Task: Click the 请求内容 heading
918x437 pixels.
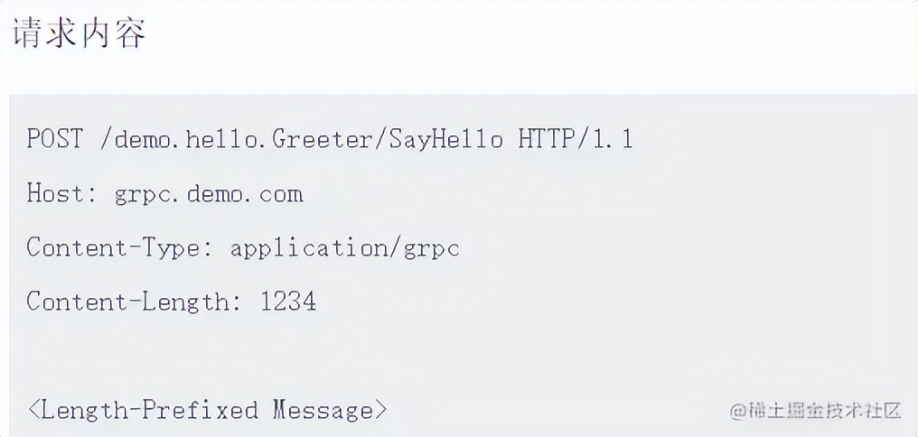Action: pyautogui.click(x=79, y=34)
